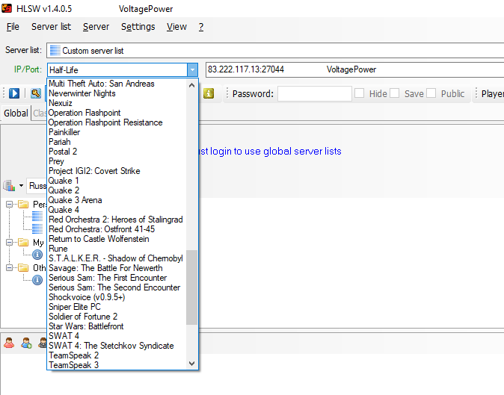Switch to the Global tab
This screenshot has height=395, width=504.
click(x=16, y=113)
